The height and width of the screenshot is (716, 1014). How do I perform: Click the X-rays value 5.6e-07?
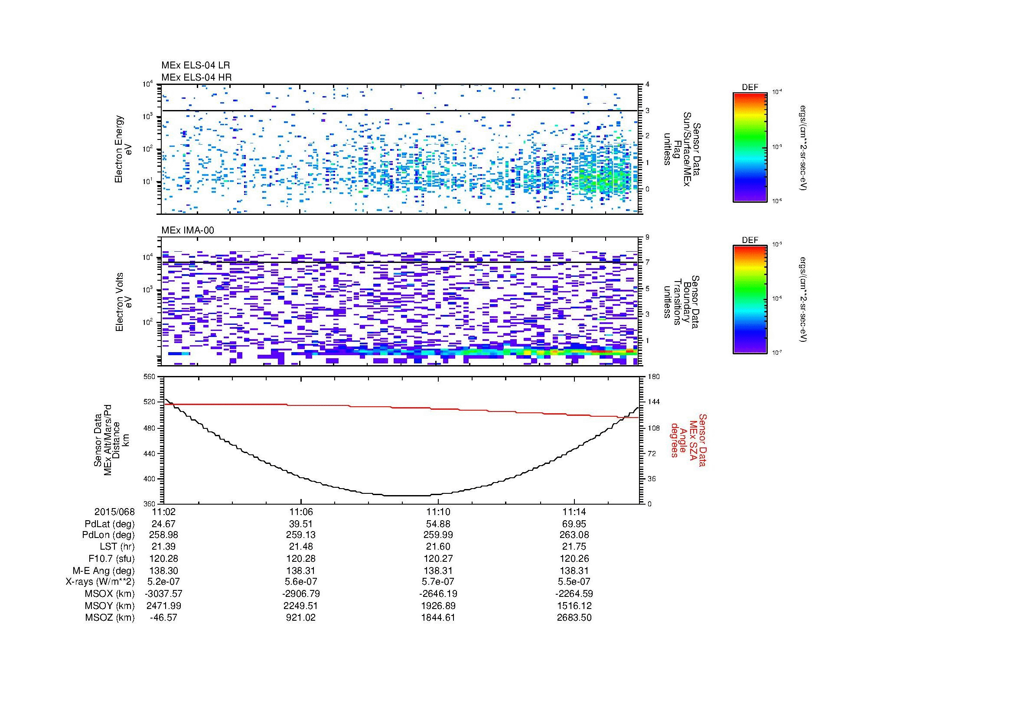(301, 582)
